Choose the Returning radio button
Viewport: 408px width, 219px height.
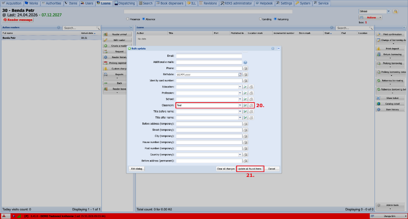click(275, 19)
